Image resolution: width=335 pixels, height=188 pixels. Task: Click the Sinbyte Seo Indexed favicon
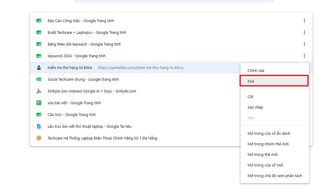(39, 91)
